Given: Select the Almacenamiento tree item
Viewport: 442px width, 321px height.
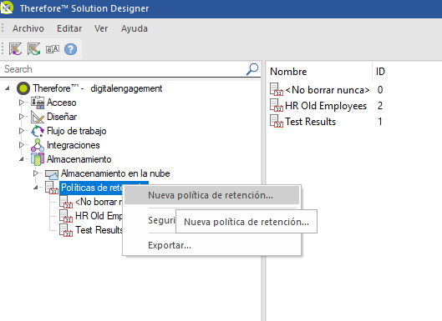Looking at the screenshot, I should pos(79,159).
